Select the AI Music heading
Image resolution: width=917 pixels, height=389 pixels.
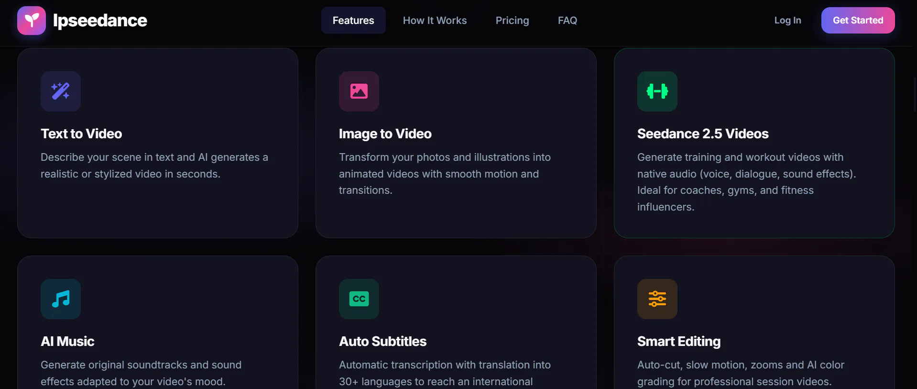click(x=67, y=342)
